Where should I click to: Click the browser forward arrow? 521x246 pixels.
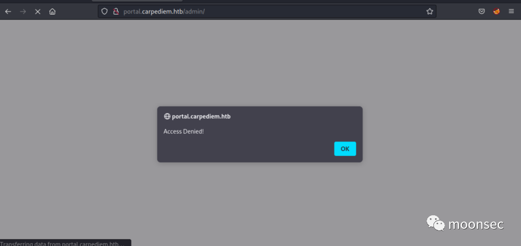[x=23, y=11]
